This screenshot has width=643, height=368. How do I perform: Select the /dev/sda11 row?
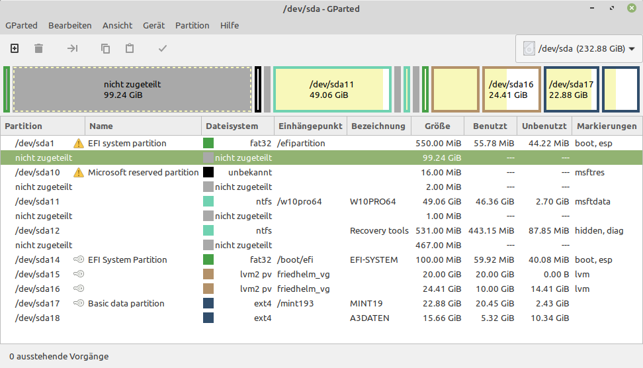click(321, 201)
